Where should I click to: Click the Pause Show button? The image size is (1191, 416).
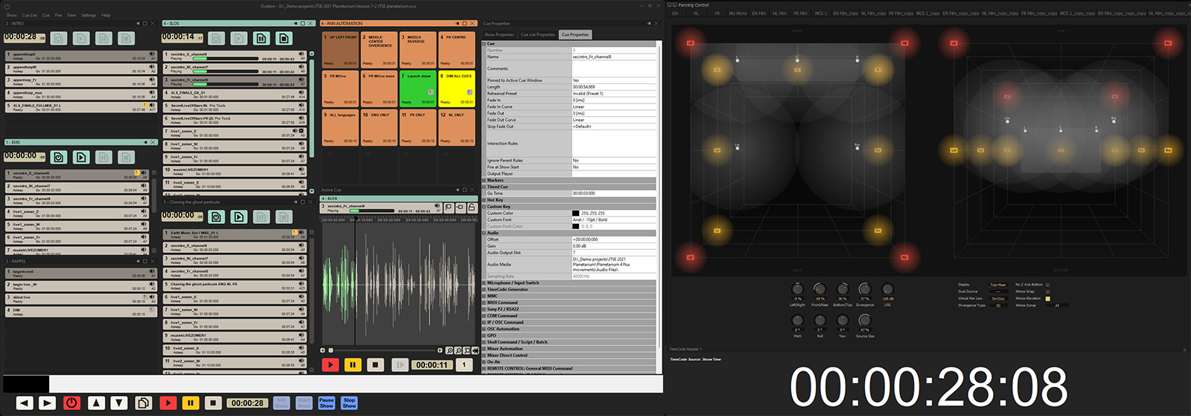(x=327, y=403)
